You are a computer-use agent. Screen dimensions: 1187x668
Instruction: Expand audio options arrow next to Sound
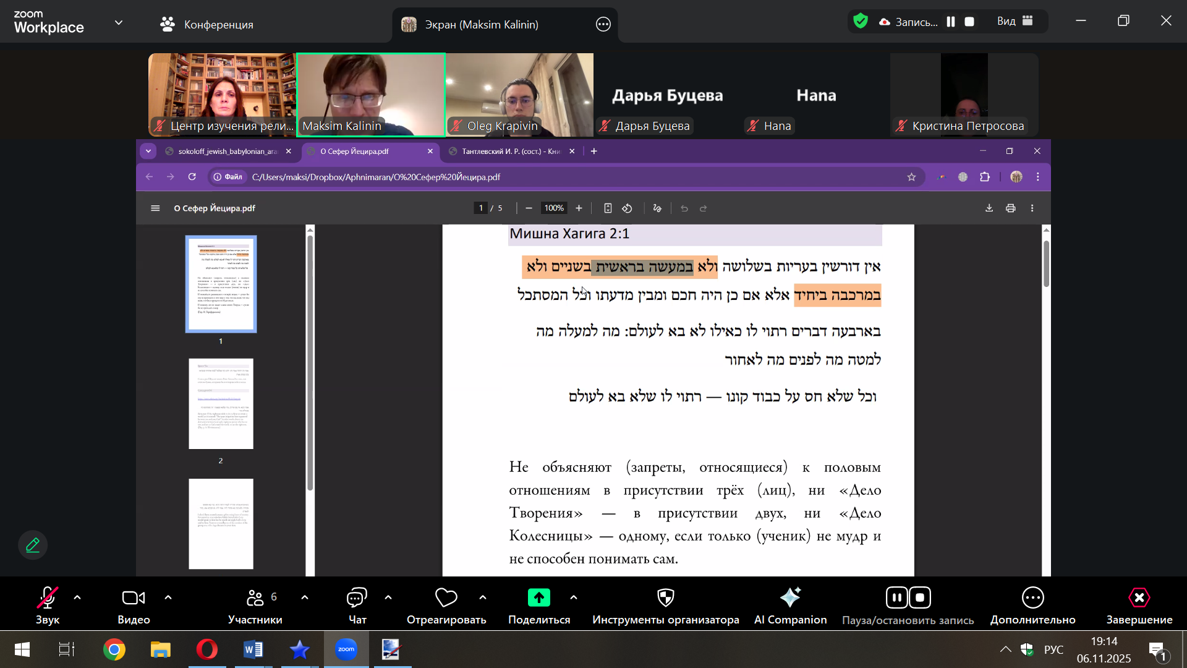tap(77, 597)
